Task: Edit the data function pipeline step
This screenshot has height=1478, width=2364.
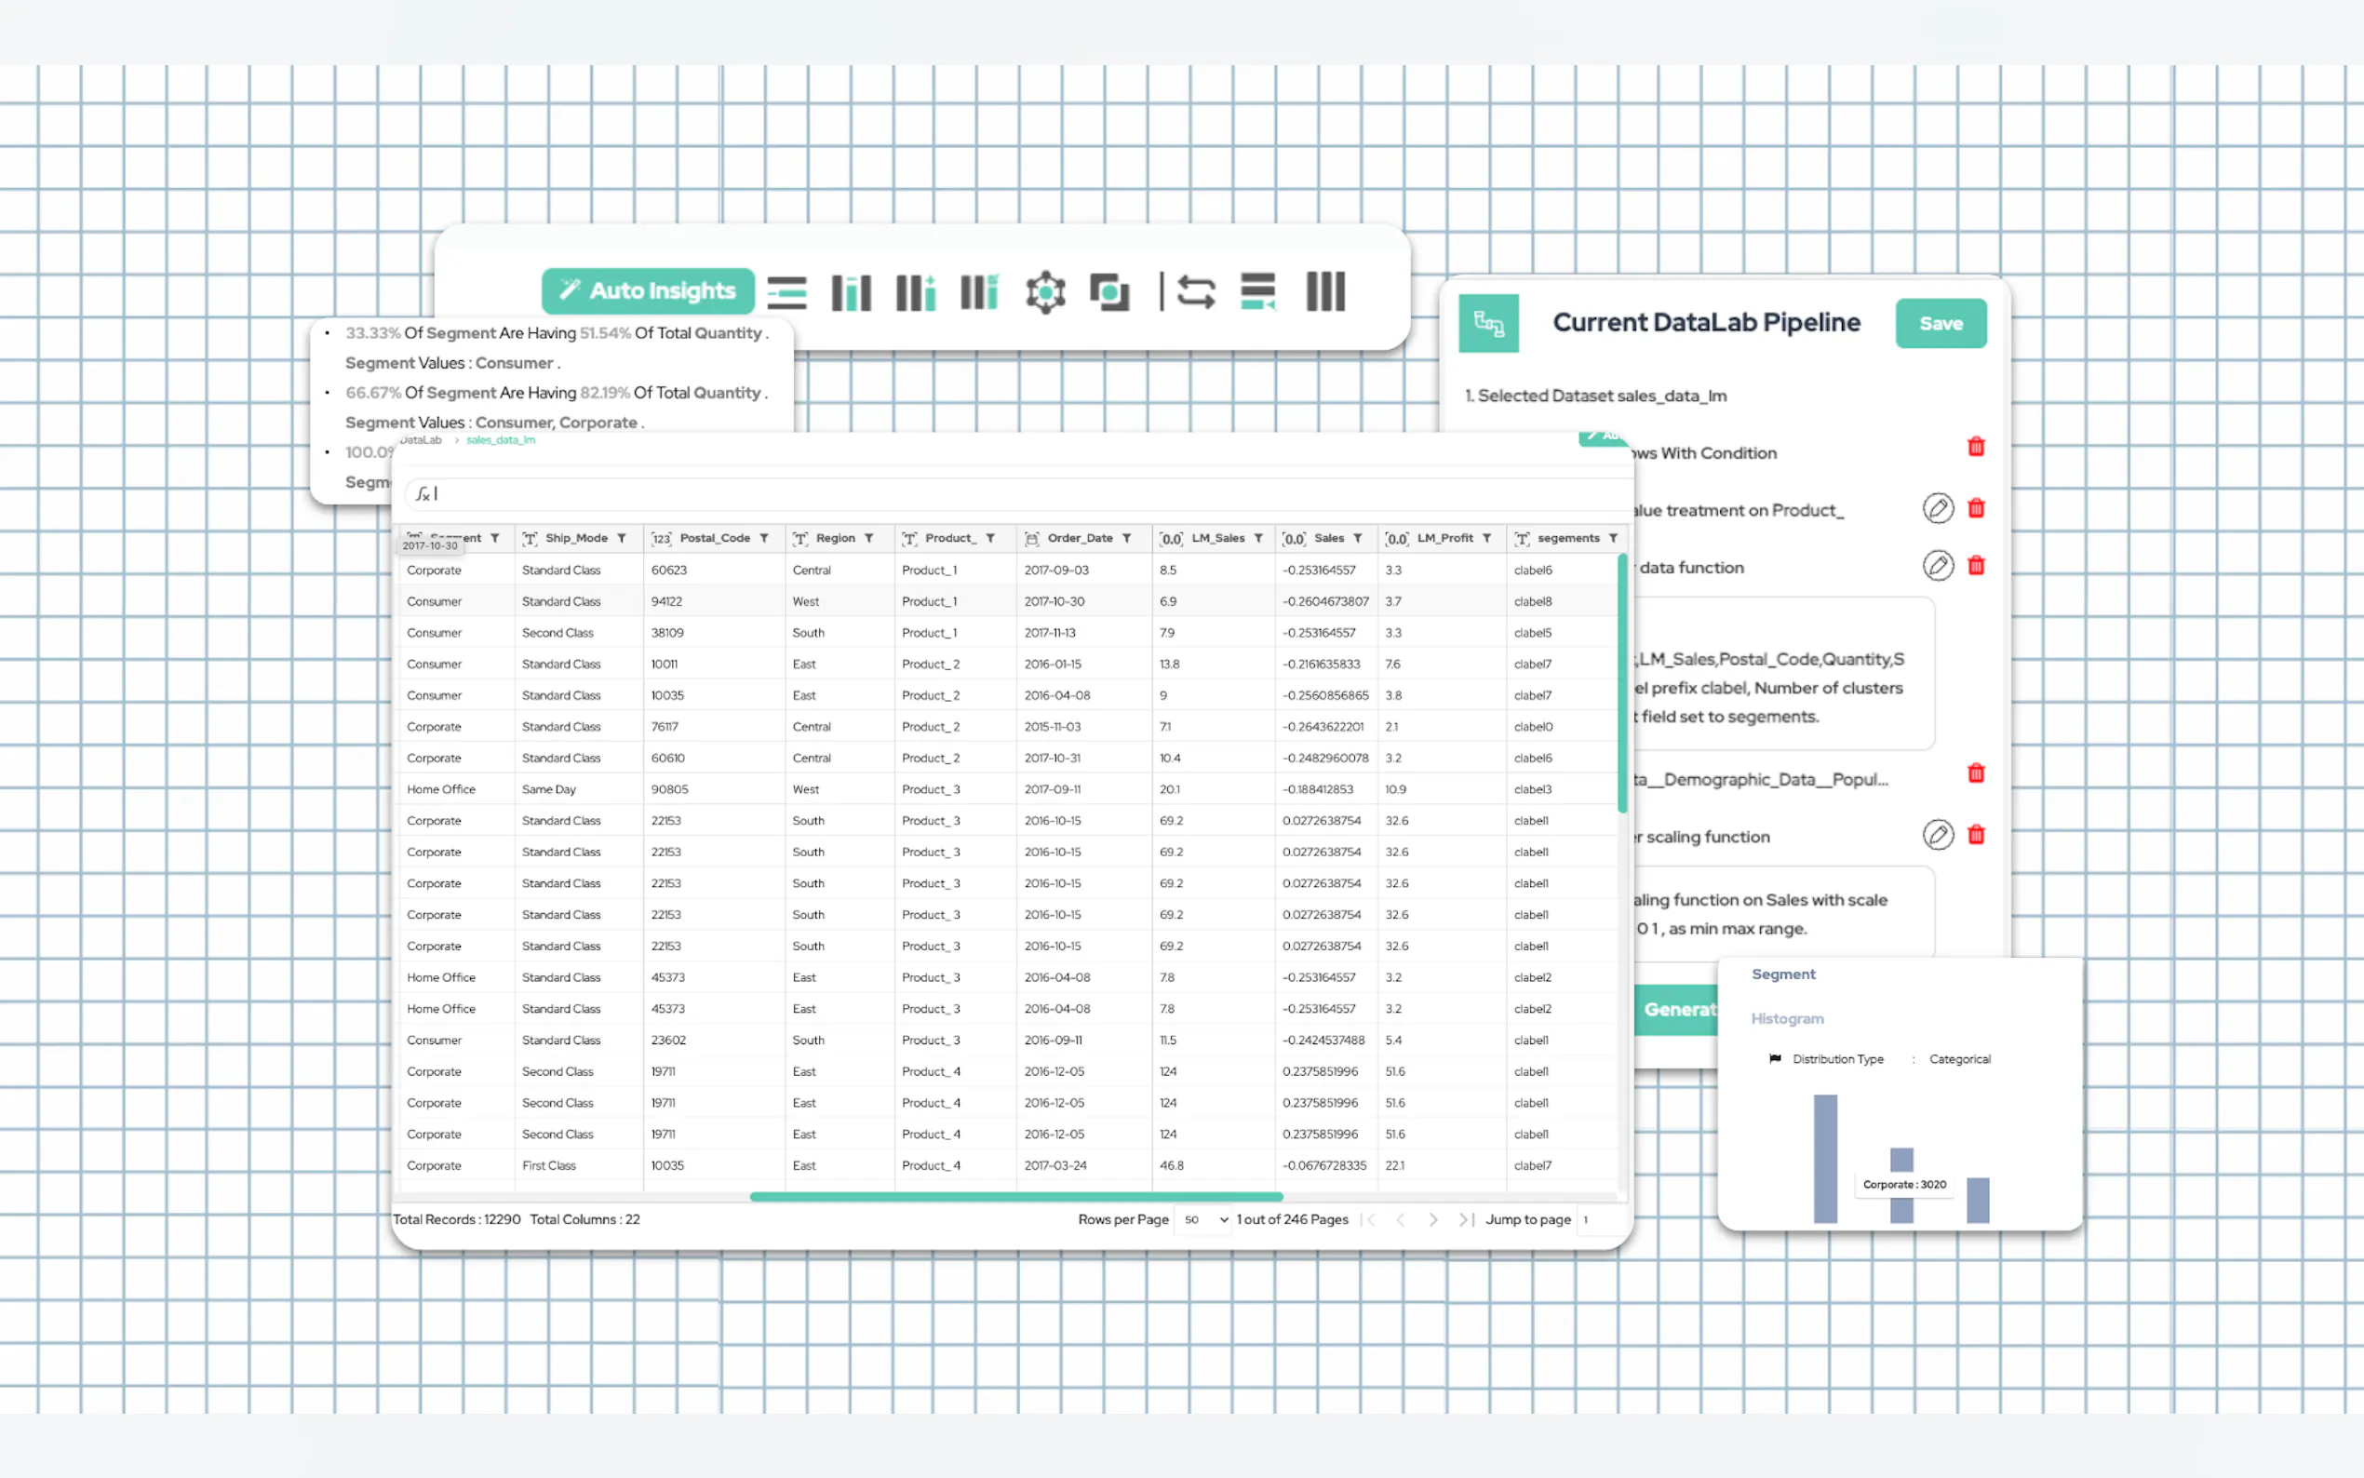Action: pos(1937,566)
